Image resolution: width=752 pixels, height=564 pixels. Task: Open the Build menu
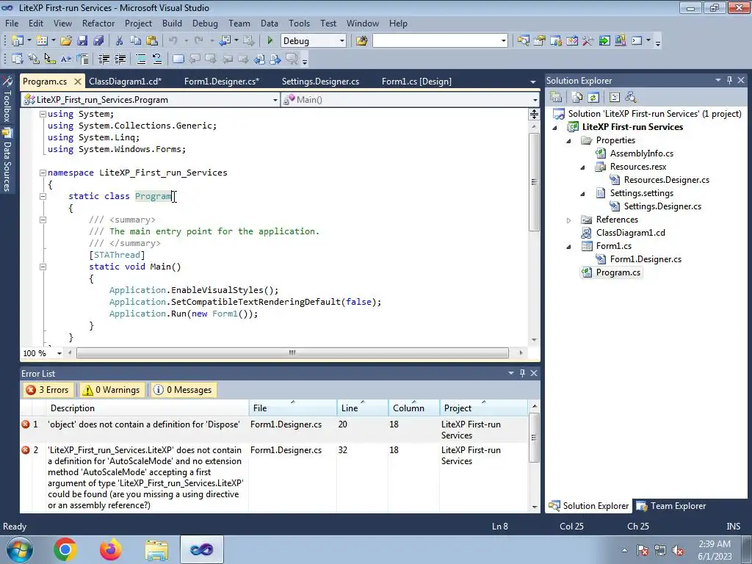(172, 23)
